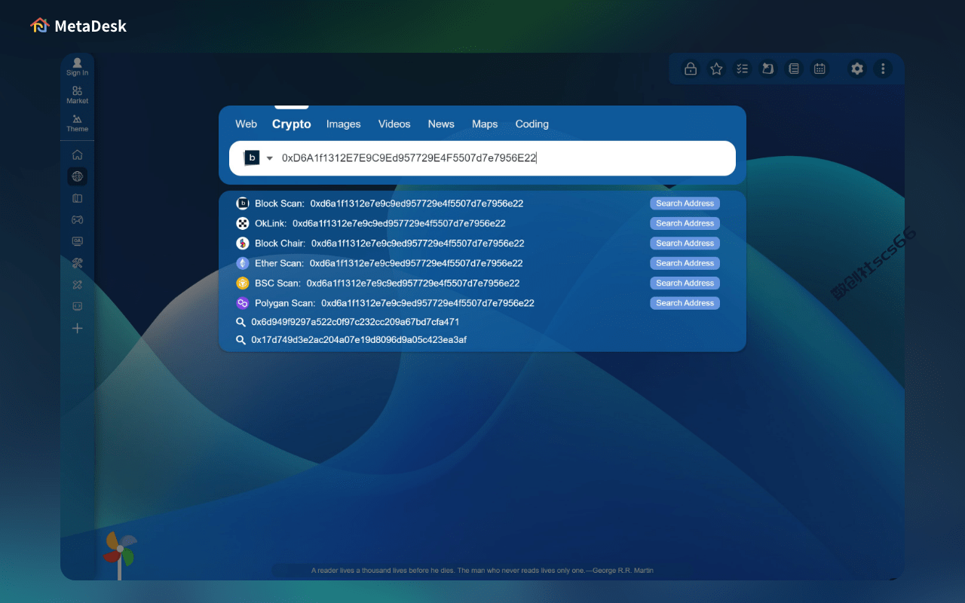Screen dimensions: 965x603
Task: Switch to the Web search tab
Action: (247, 124)
